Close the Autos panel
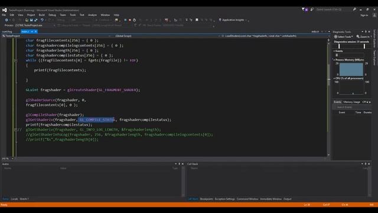 pos(183,164)
